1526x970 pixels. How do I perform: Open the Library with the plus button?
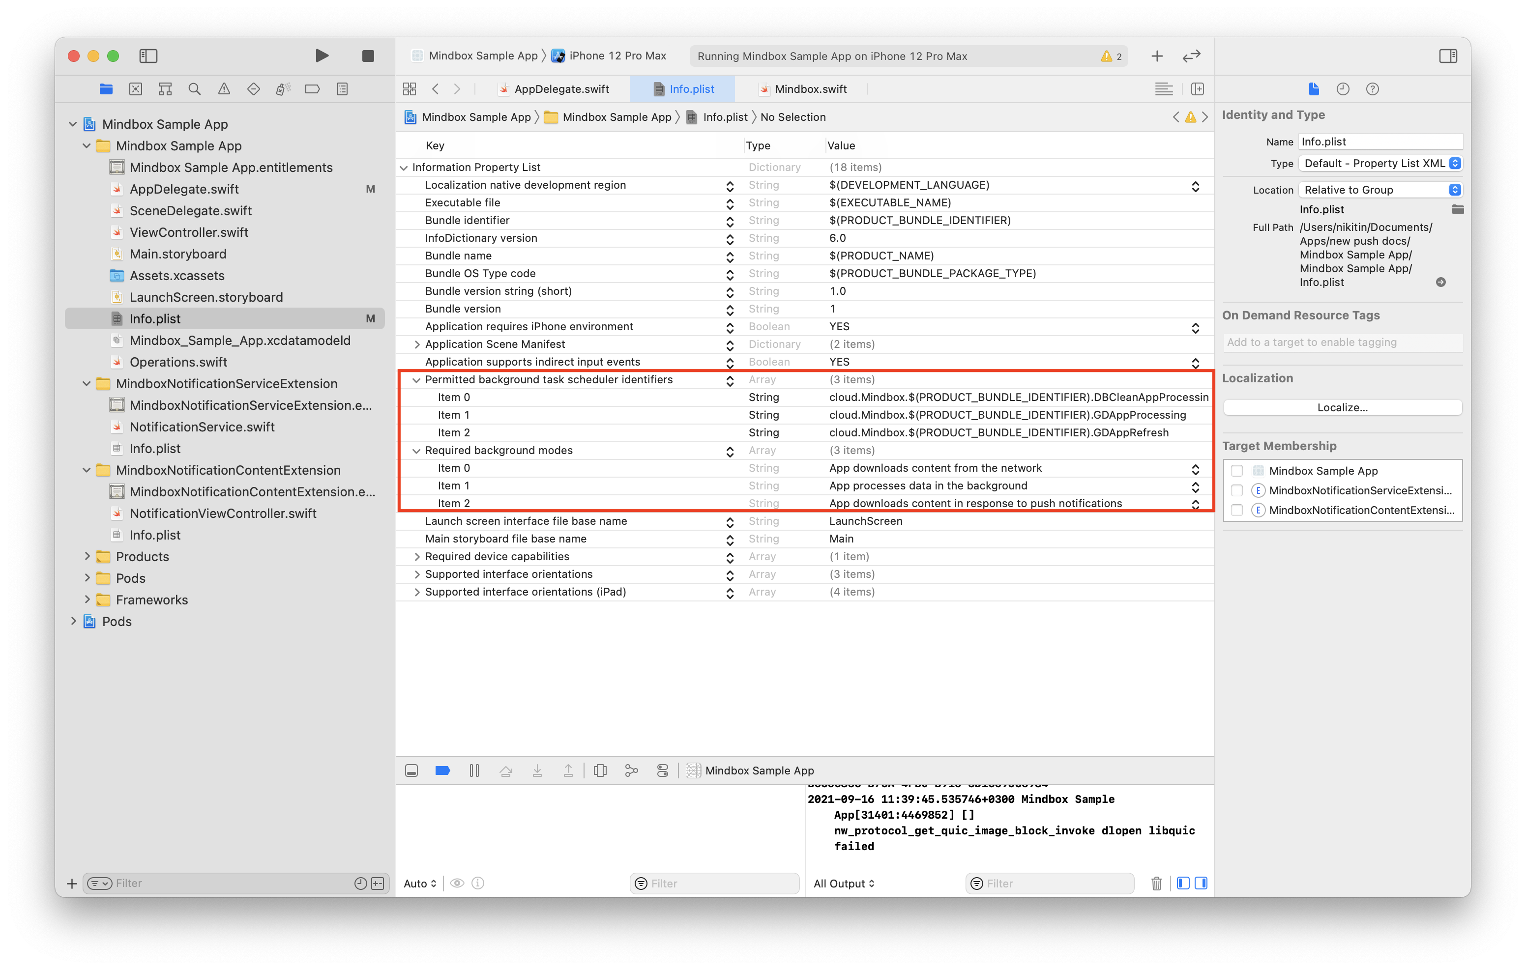point(1156,56)
